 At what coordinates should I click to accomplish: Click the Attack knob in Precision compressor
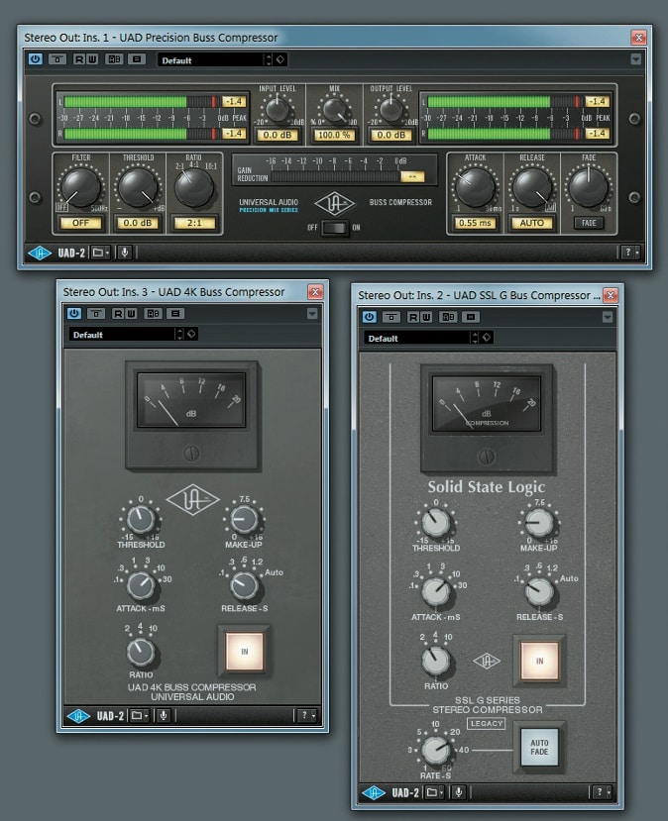(x=475, y=187)
